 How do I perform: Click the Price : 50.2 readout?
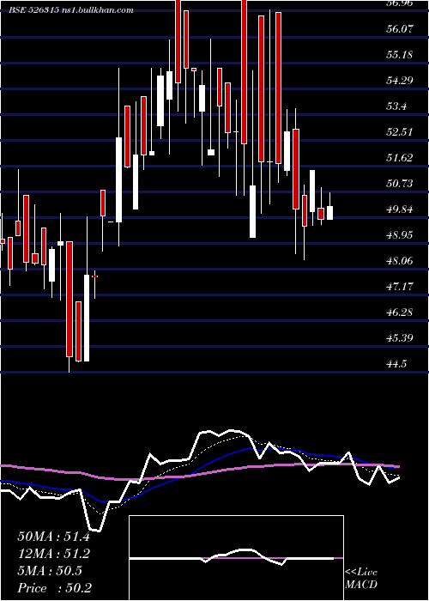[54, 588]
